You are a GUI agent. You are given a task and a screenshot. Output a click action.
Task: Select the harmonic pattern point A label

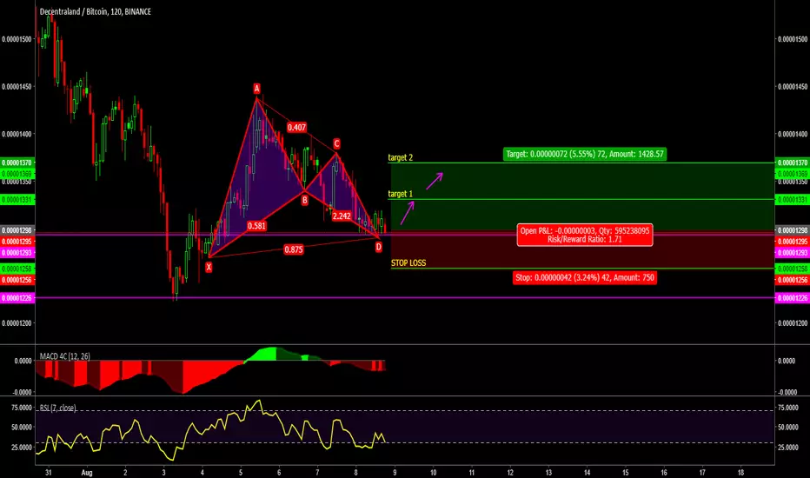[x=256, y=89]
